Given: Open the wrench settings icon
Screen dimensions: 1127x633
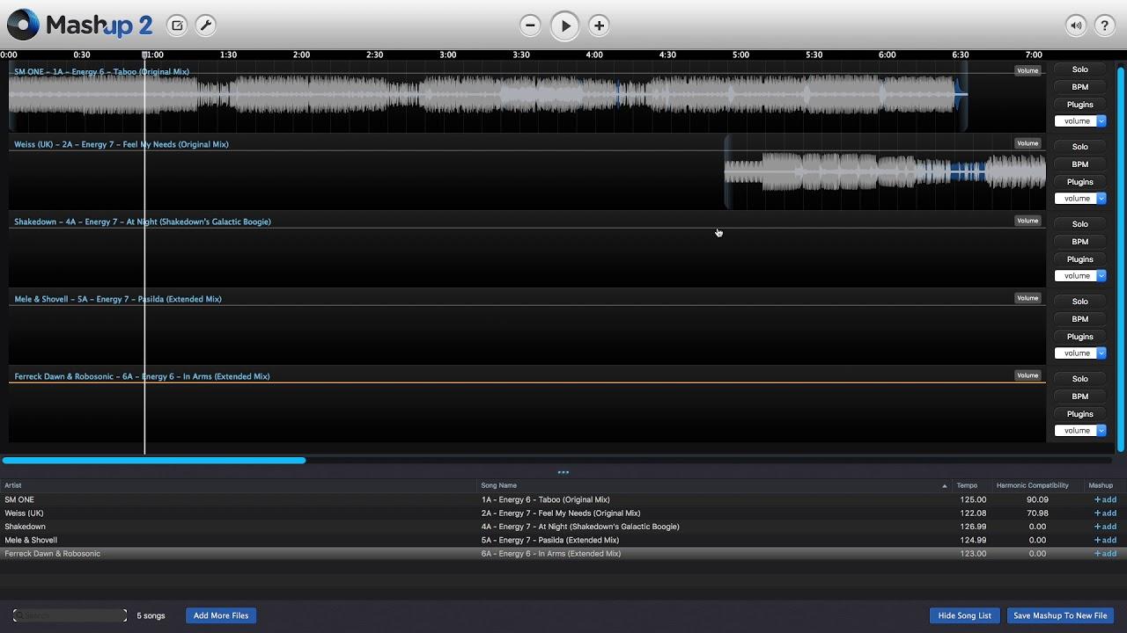Looking at the screenshot, I should coord(205,25).
